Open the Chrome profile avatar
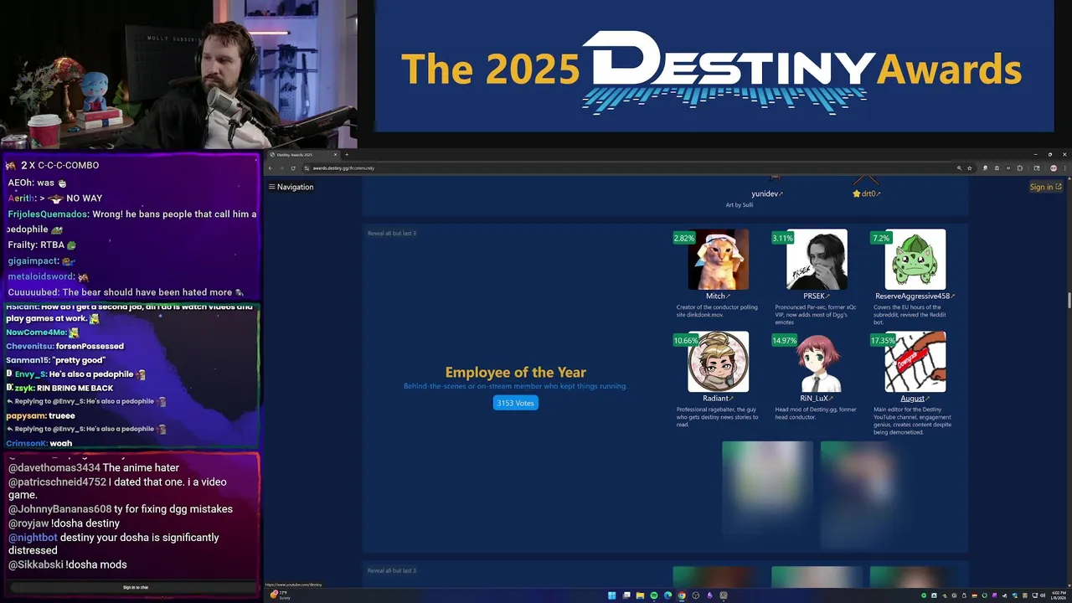This screenshot has height=603, width=1072. click(x=1054, y=167)
